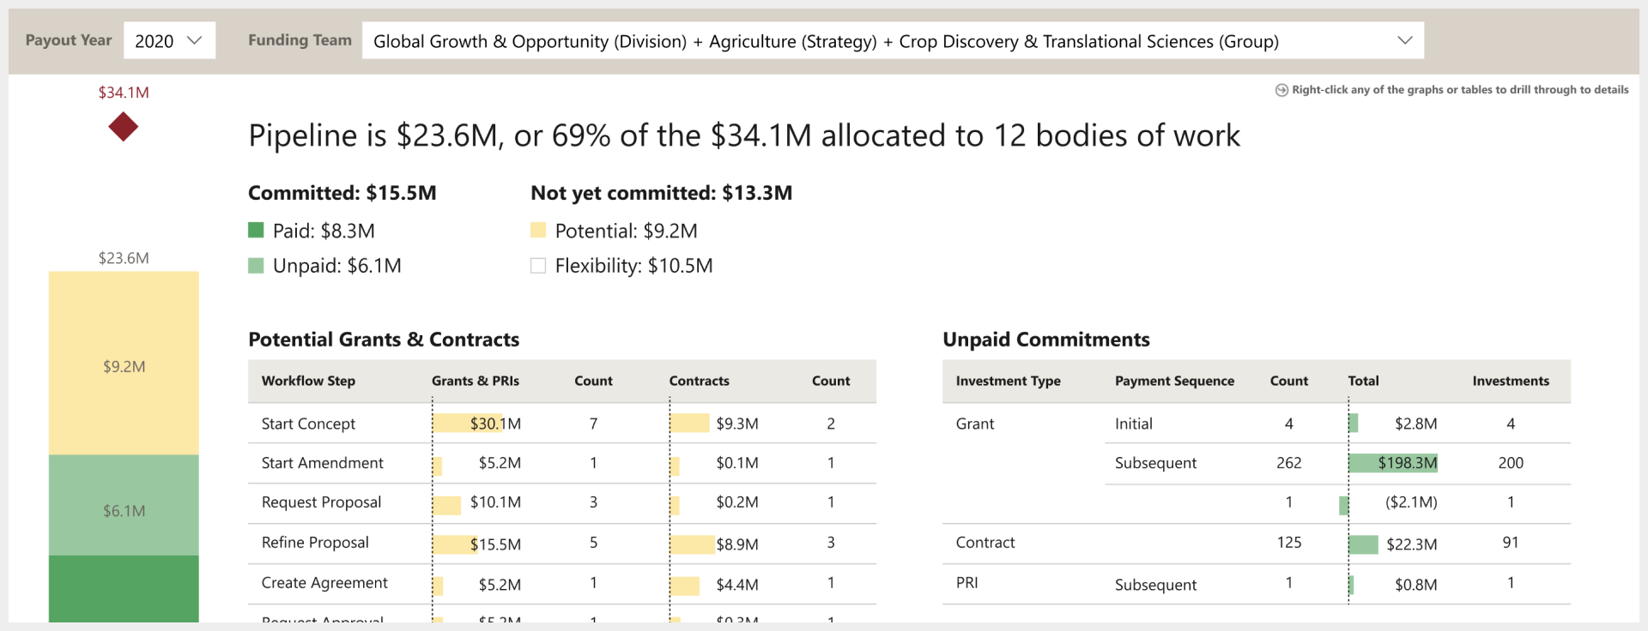Sort by Grants & PRIs column
1648x631 pixels.
[475, 381]
